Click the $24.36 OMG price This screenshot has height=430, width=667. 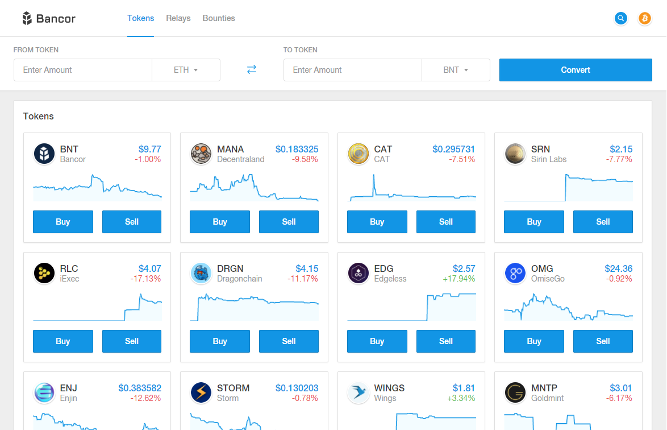pos(619,268)
